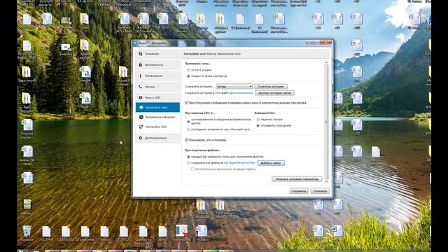448x252 pixels.
Task: Select "отправить сообщение" for the Enter key
Action: coord(258,126)
